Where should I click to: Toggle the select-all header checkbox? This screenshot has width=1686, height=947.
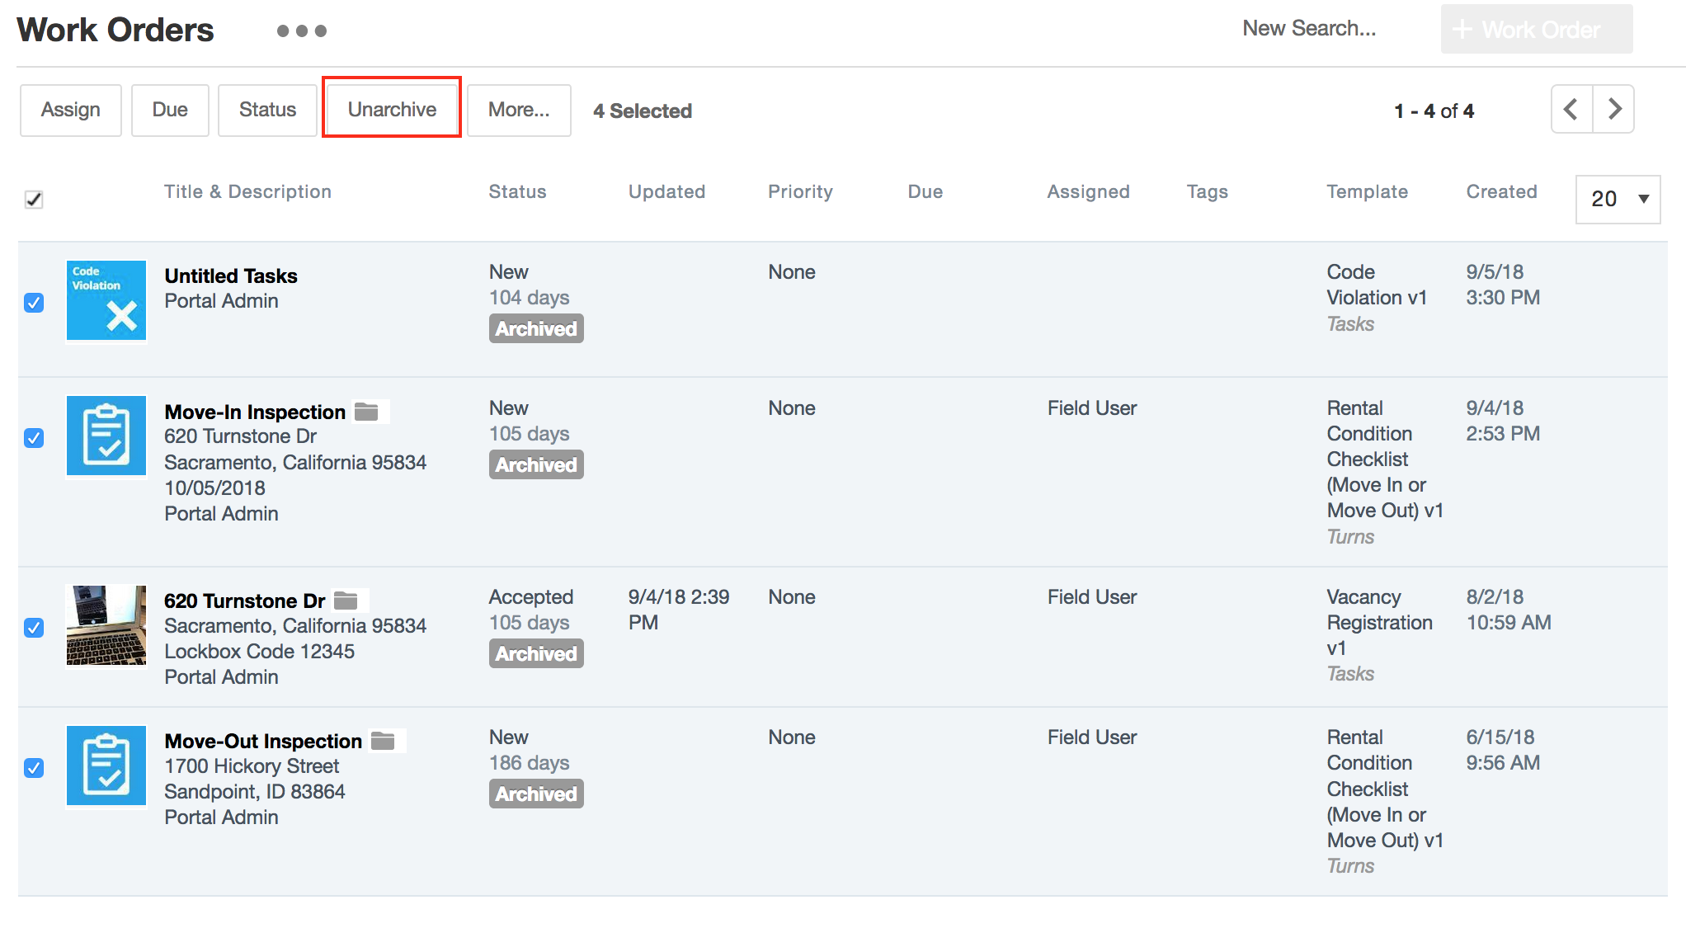34,199
